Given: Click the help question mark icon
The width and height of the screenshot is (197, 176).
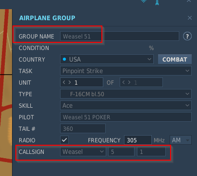Looking at the screenshot, I should click(x=187, y=37).
